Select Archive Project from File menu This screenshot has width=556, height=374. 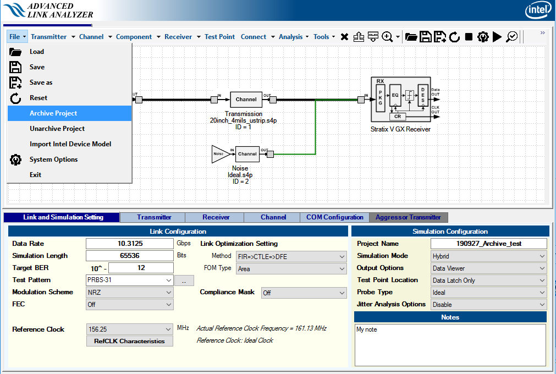click(53, 113)
